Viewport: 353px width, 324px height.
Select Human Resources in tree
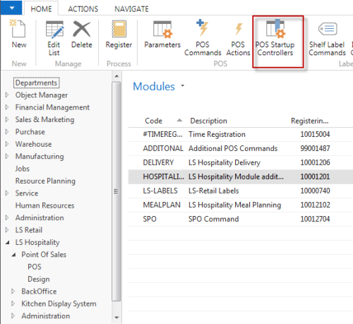click(44, 205)
